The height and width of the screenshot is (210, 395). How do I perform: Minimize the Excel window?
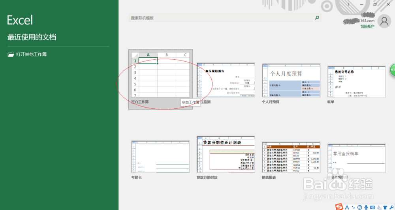(x=362, y=4)
